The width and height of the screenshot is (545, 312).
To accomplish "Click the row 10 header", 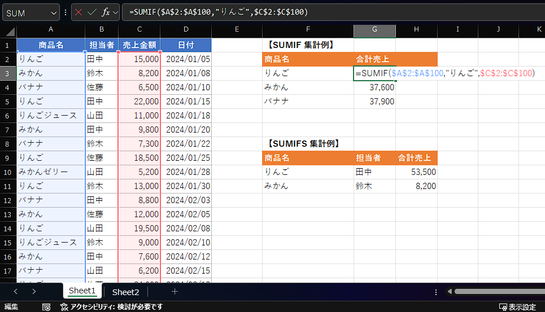I will coord(8,172).
